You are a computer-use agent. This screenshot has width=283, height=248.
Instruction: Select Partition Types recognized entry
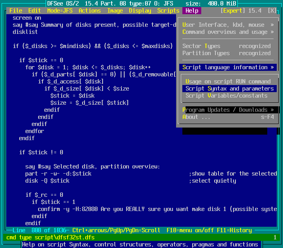pos(226,53)
